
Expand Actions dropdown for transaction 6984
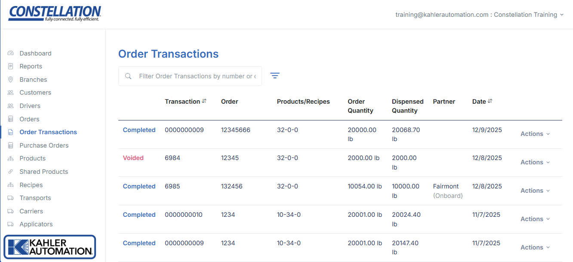click(535, 162)
